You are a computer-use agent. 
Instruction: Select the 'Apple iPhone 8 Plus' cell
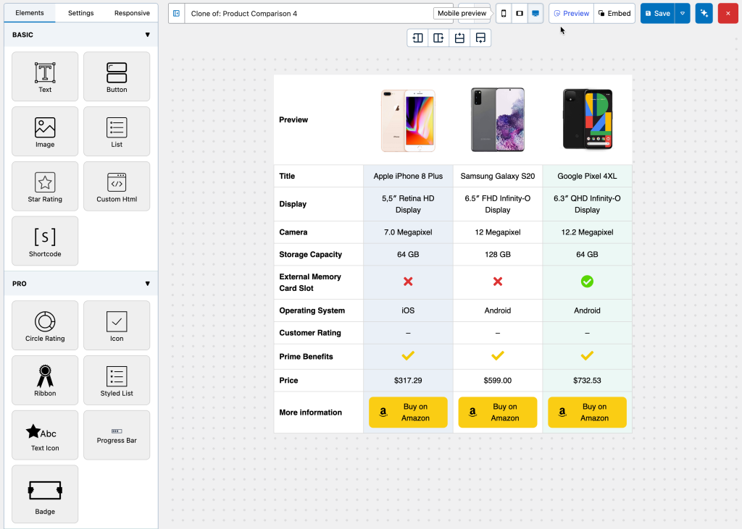(408, 177)
